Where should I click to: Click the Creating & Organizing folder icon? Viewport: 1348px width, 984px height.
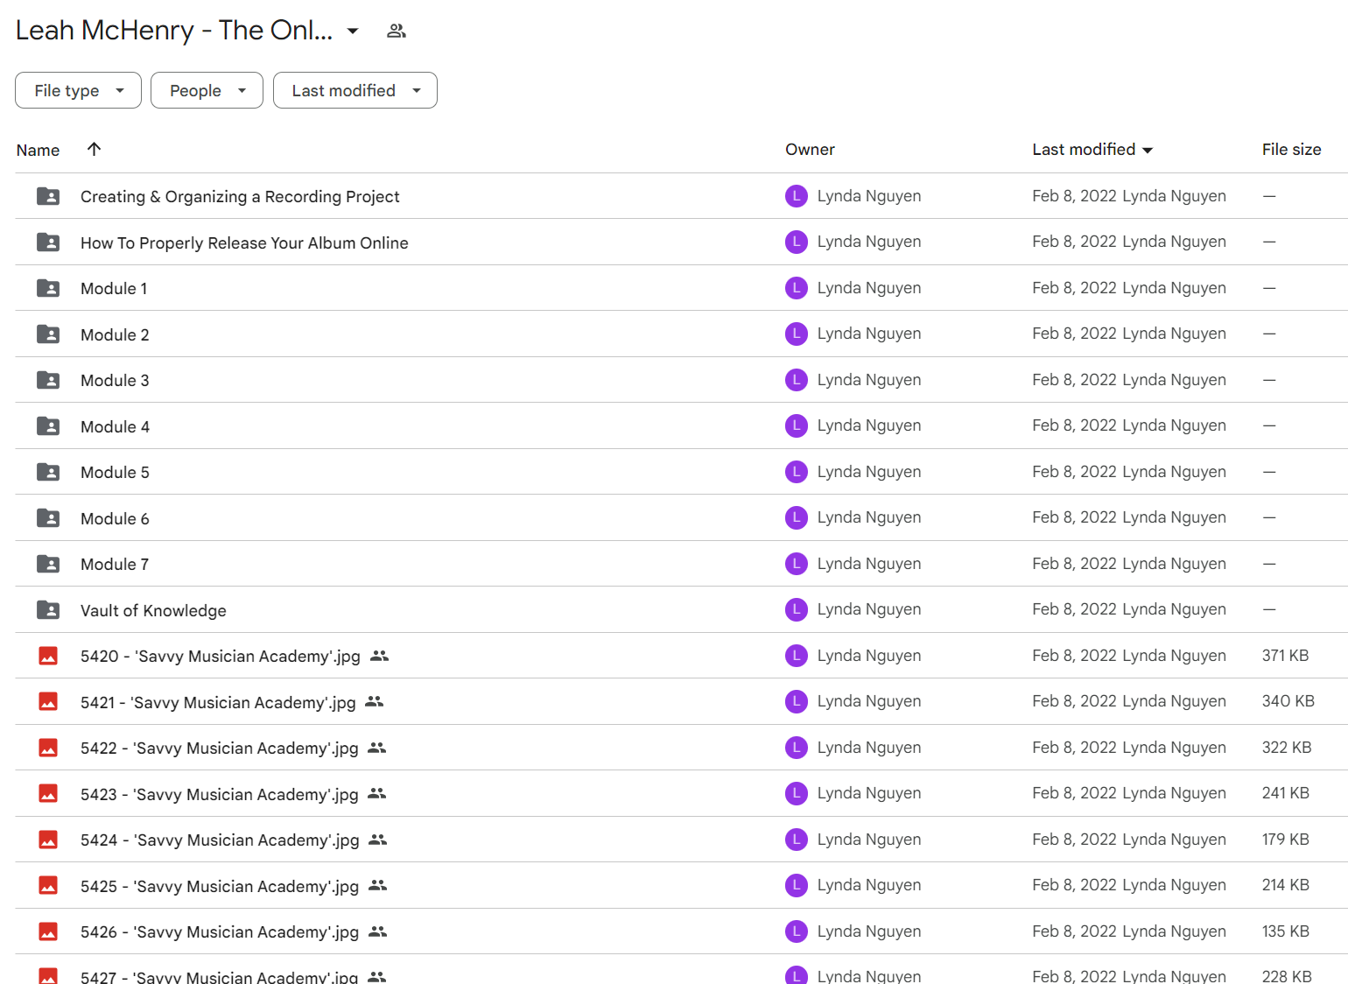pos(48,196)
